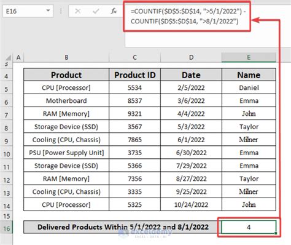Select cell with Product ID 8537
This screenshot has height=245, width=291.
(134, 101)
